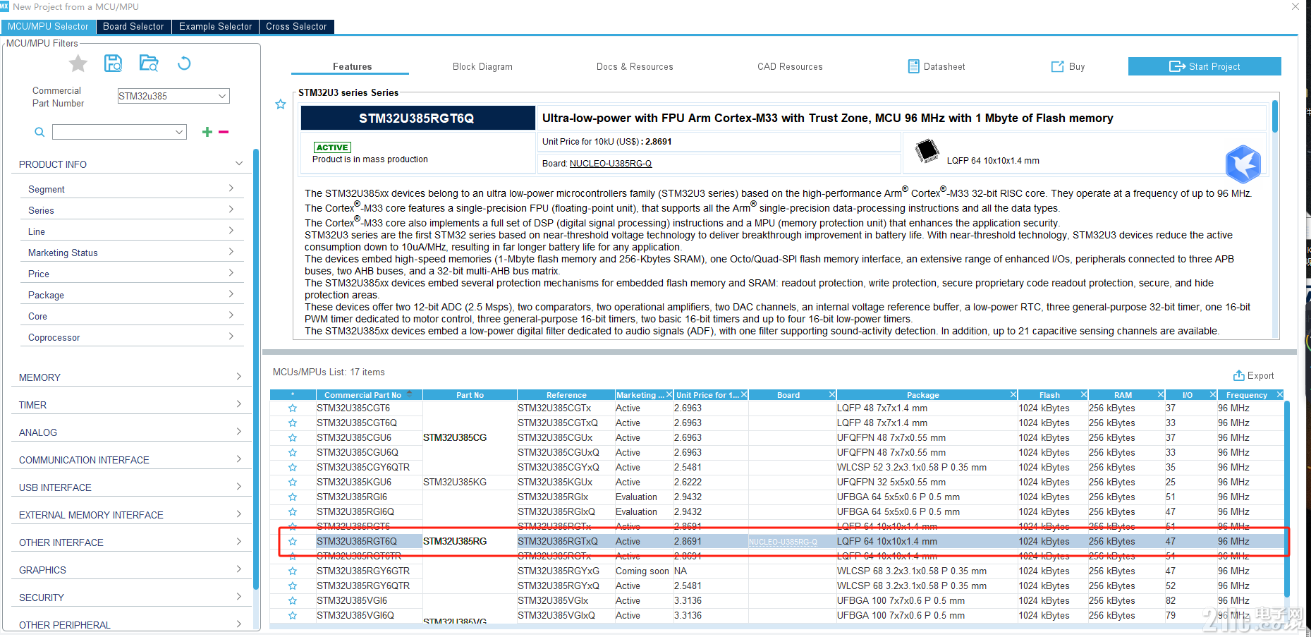Click the LQFP 64 chip package image
1311x637 pixels.
(x=927, y=151)
